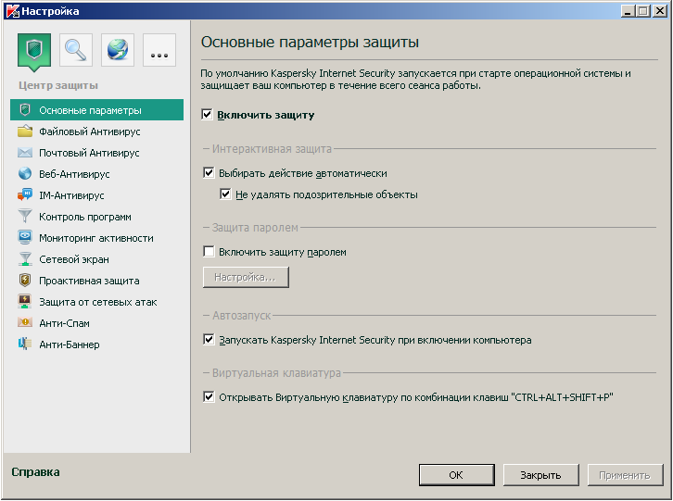Click the Настройка... button
The width and height of the screenshot is (673, 501).
[246, 277]
